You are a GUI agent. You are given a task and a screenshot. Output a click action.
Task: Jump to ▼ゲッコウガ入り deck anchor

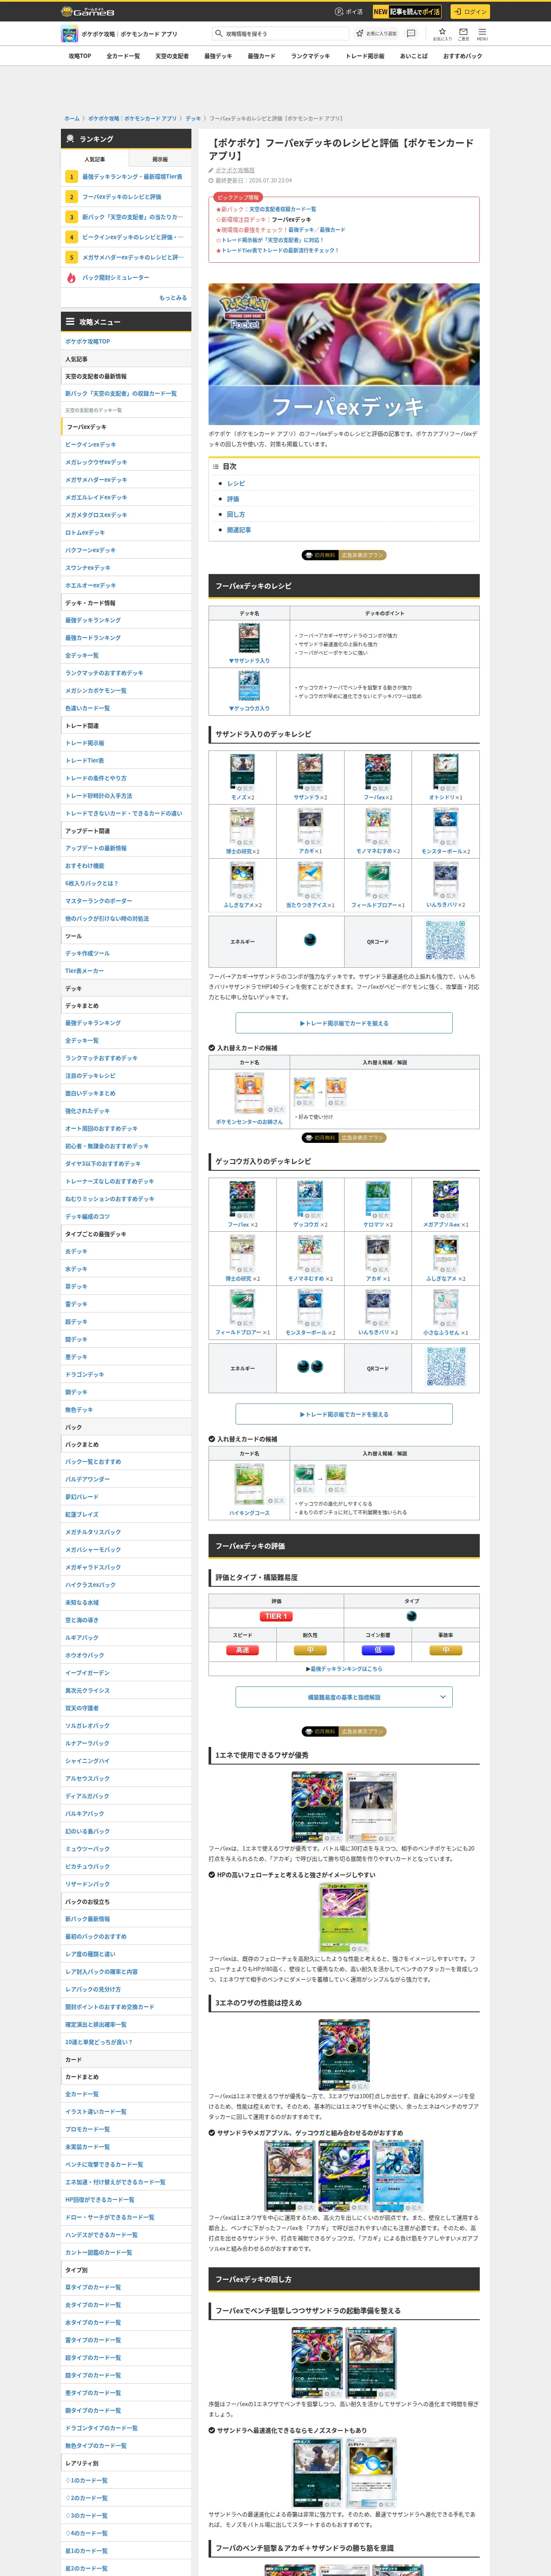pyautogui.click(x=249, y=709)
